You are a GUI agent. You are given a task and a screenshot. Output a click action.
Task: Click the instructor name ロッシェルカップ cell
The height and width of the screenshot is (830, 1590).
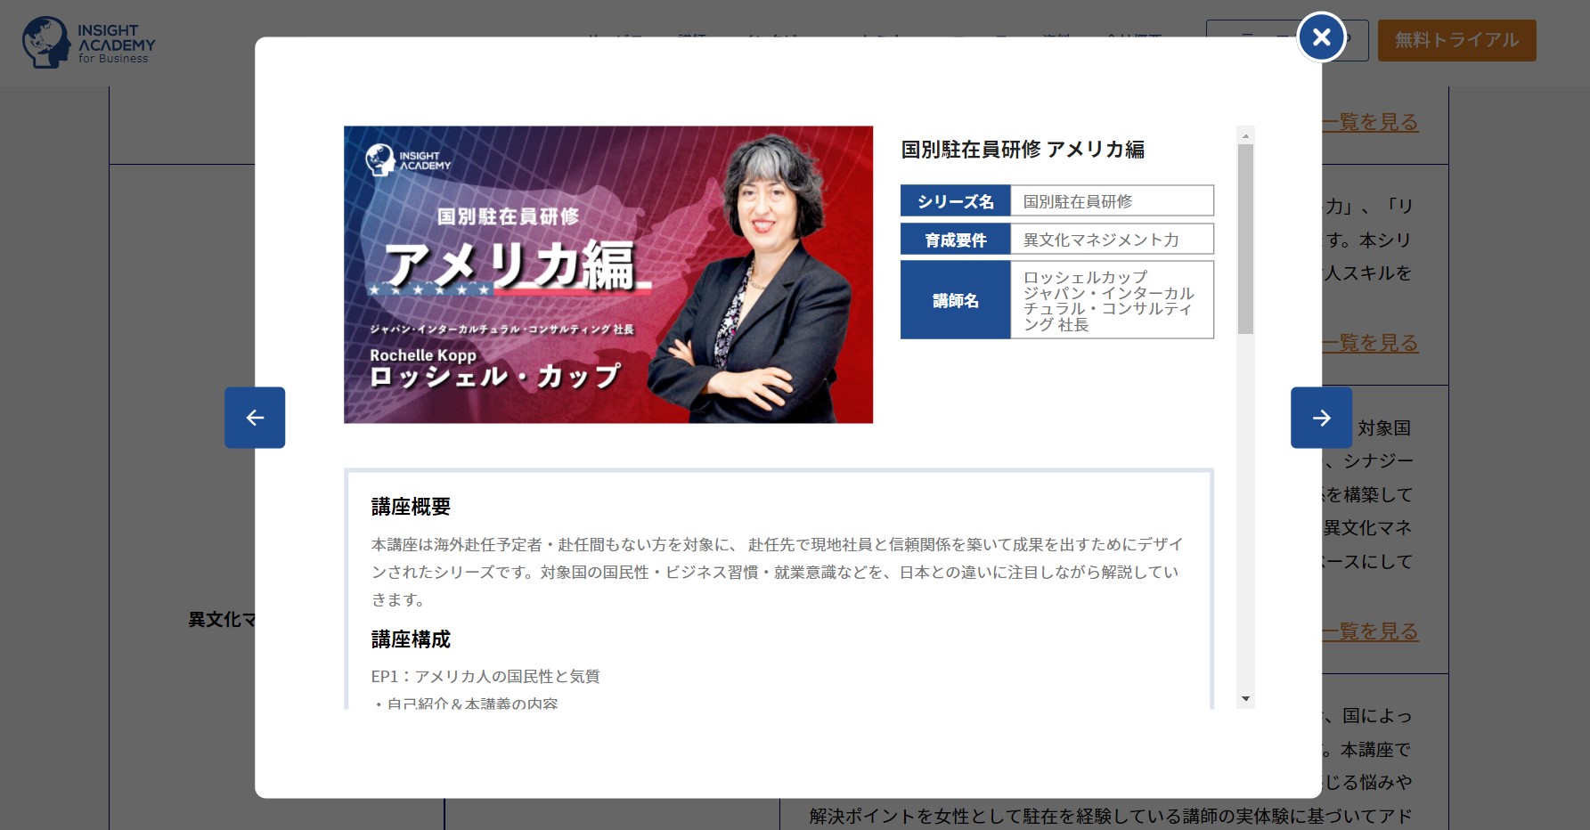[x=1112, y=300]
